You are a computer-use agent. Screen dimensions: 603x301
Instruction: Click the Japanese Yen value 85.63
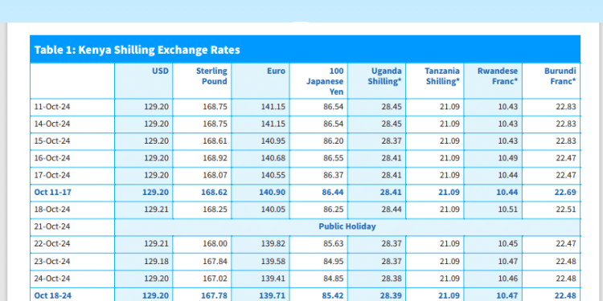click(x=334, y=244)
